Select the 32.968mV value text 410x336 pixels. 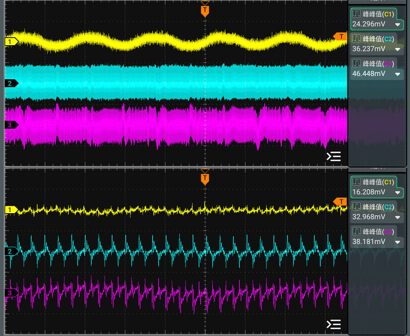[x=368, y=217]
